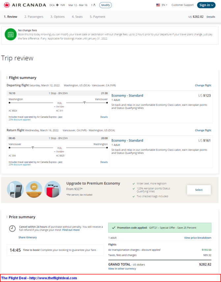Select the 4. Seats step tab
221x282 pixels.
tap(77, 17)
